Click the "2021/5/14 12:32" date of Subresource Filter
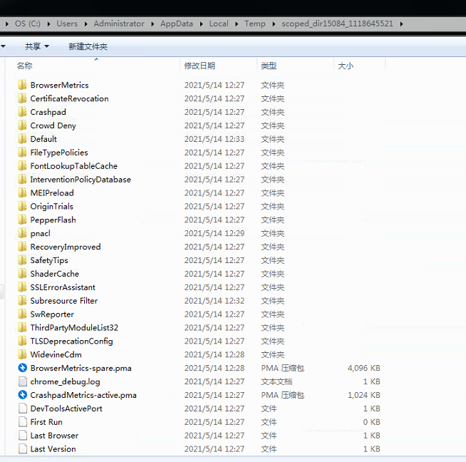 214,301
